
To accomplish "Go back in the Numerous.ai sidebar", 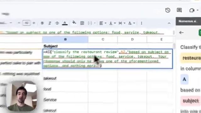I will point(182,33).
